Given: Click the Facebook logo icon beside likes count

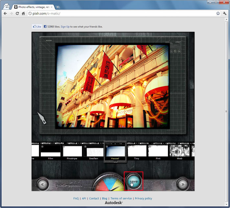Looking at the screenshot, I should tap(45, 27).
